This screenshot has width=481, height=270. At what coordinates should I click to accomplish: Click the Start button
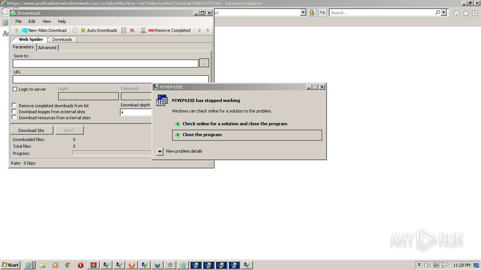click(10, 265)
